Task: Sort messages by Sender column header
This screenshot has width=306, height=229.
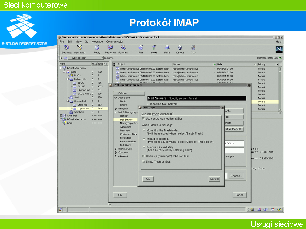Action: click(193, 64)
